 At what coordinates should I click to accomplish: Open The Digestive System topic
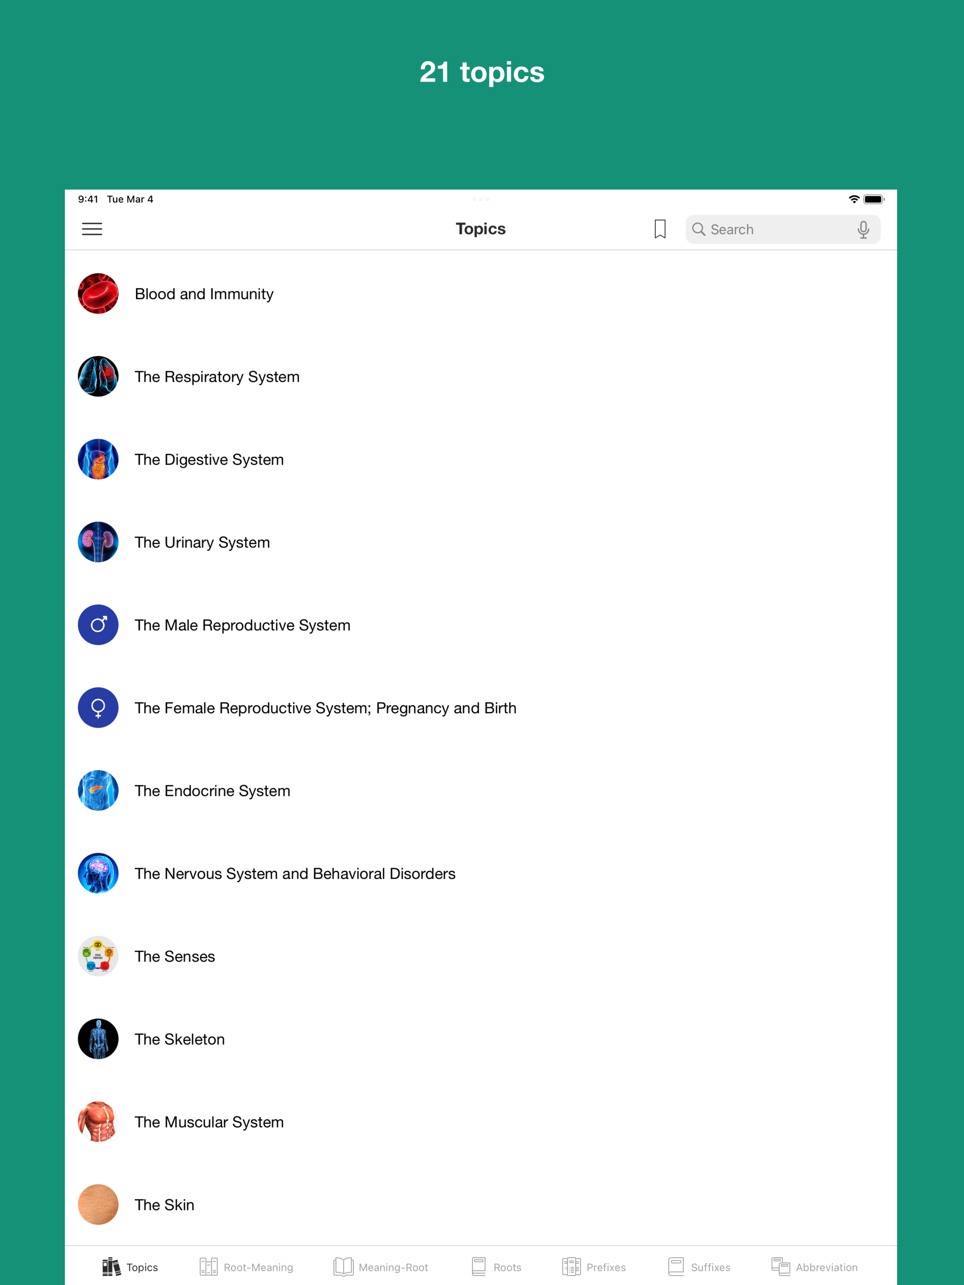pyautogui.click(x=481, y=459)
